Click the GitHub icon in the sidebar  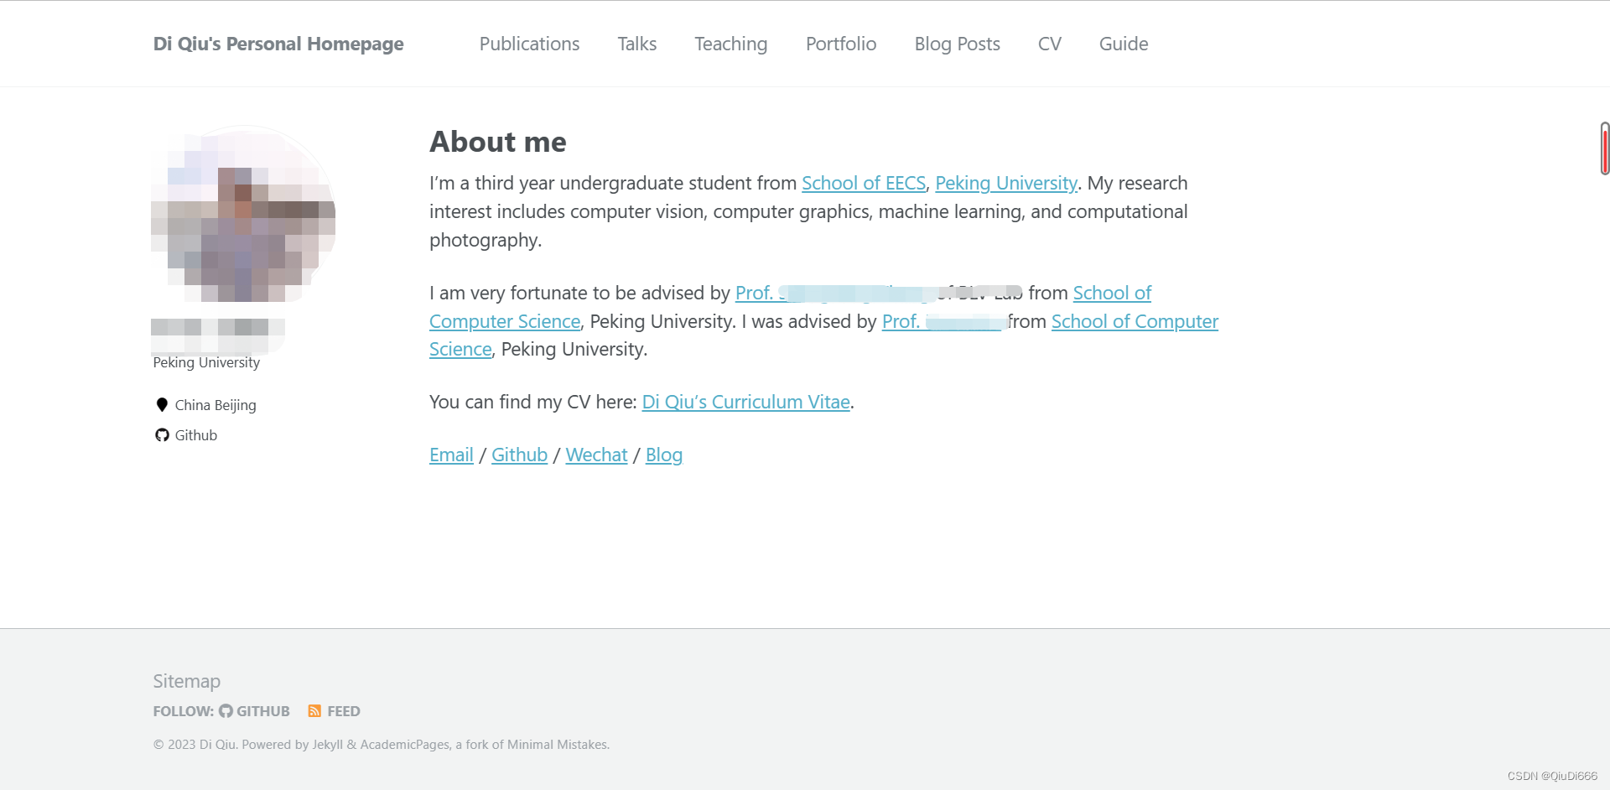pos(162,435)
